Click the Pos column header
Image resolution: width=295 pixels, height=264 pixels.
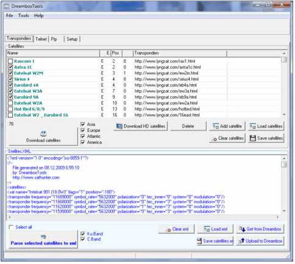pos(116,53)
